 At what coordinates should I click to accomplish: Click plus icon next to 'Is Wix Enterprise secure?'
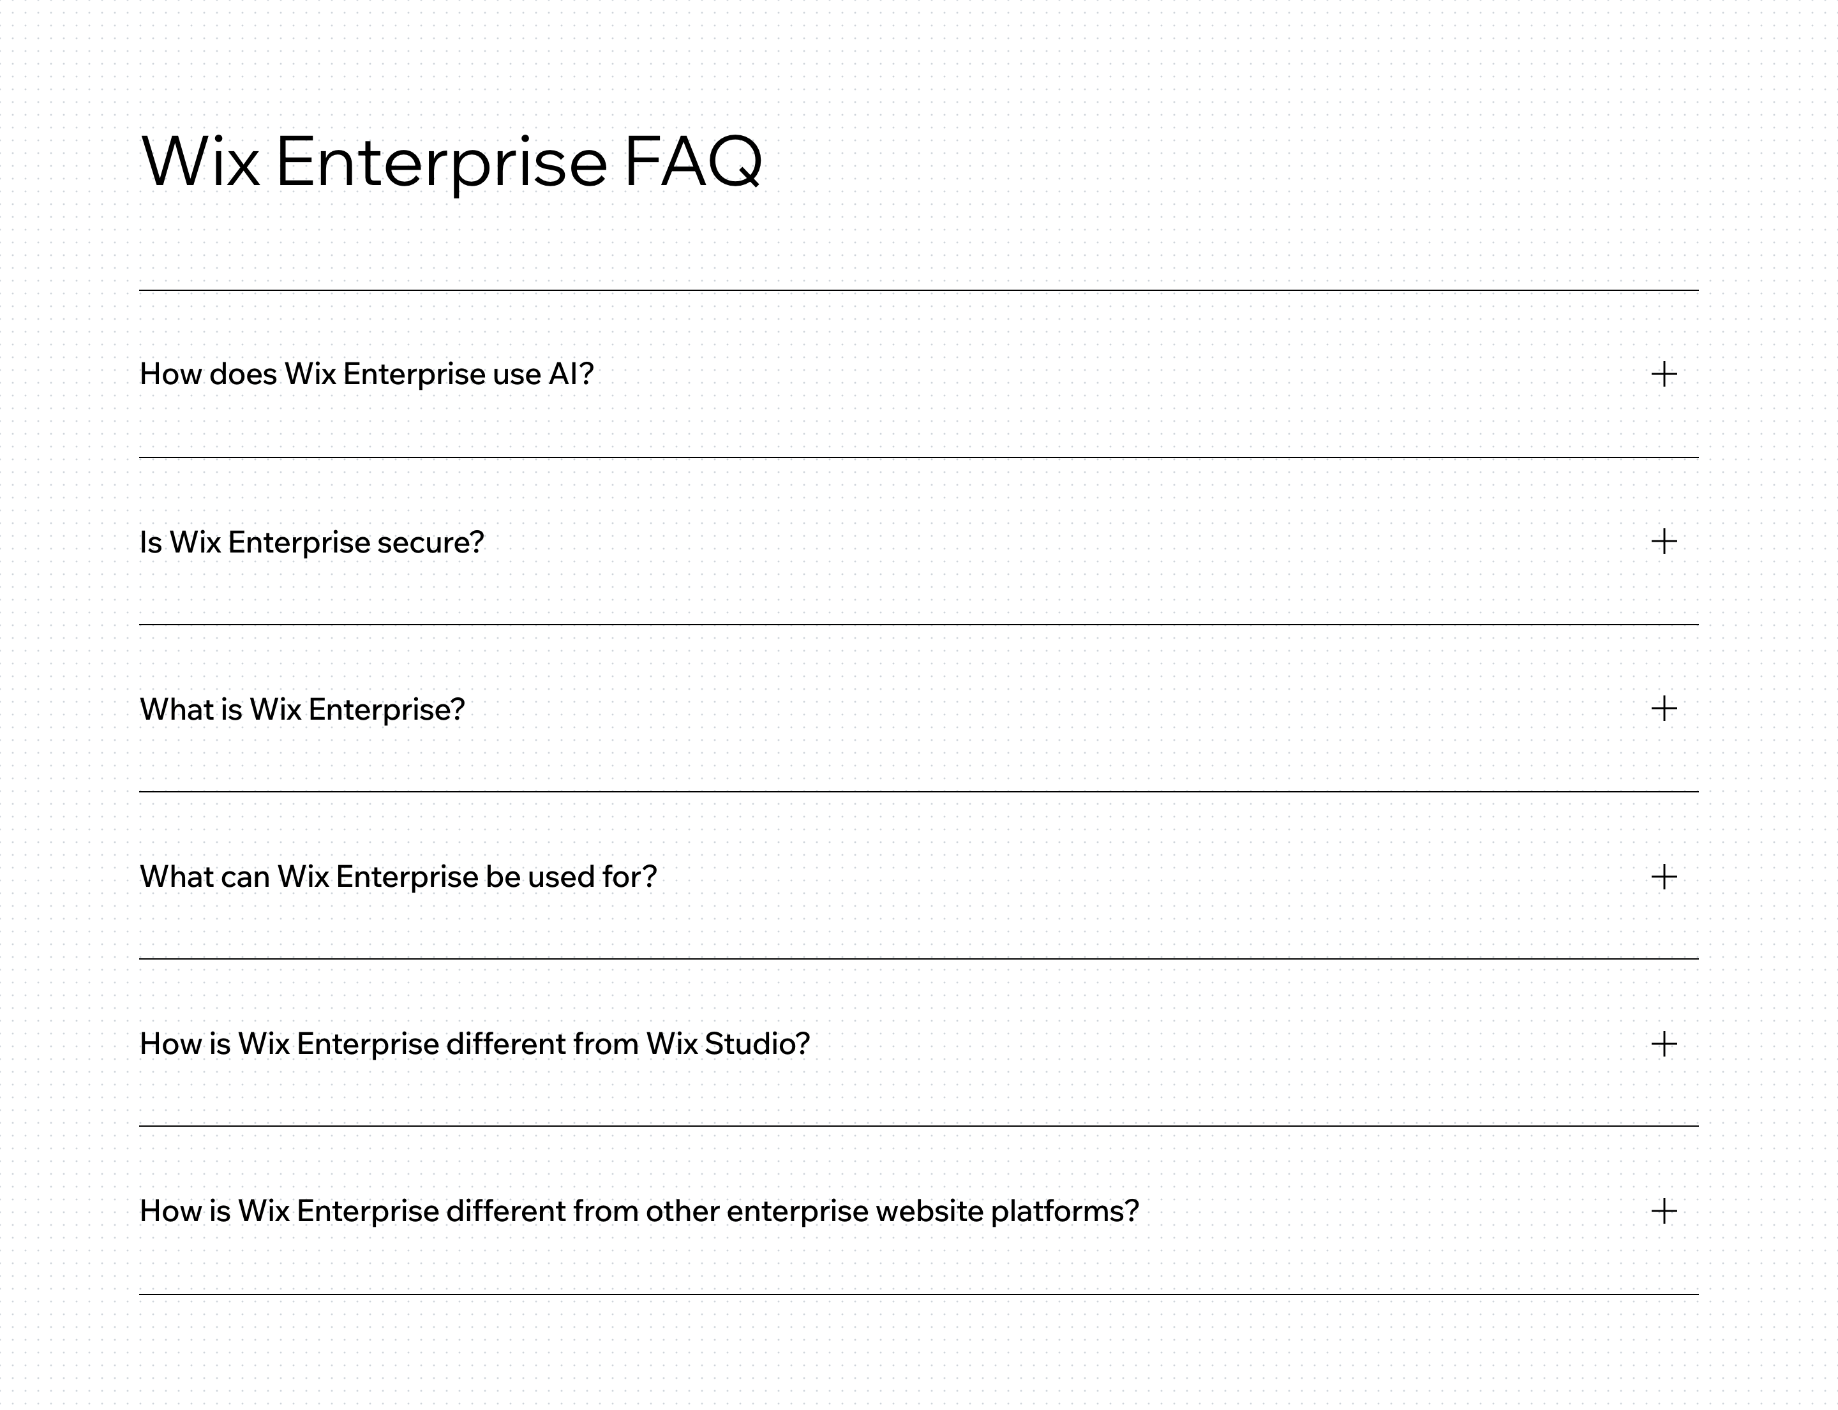click(x=1663, y=541)
